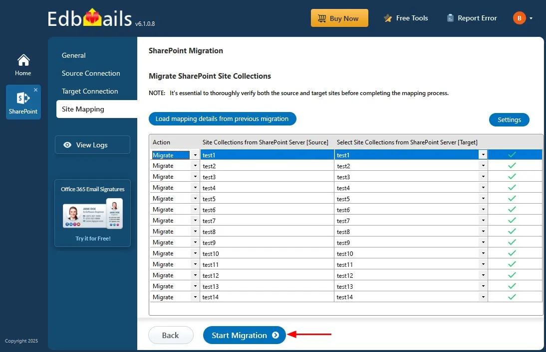Click the shopping cart Buy Now button
This screenshot has height=352, width=546.
339,18
